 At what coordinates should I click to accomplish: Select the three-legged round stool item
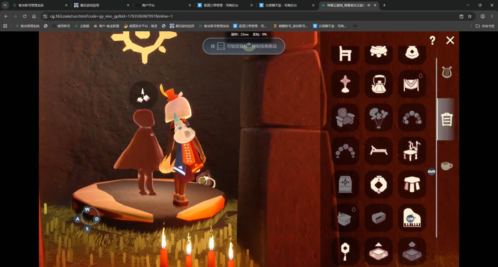(412, 184)
